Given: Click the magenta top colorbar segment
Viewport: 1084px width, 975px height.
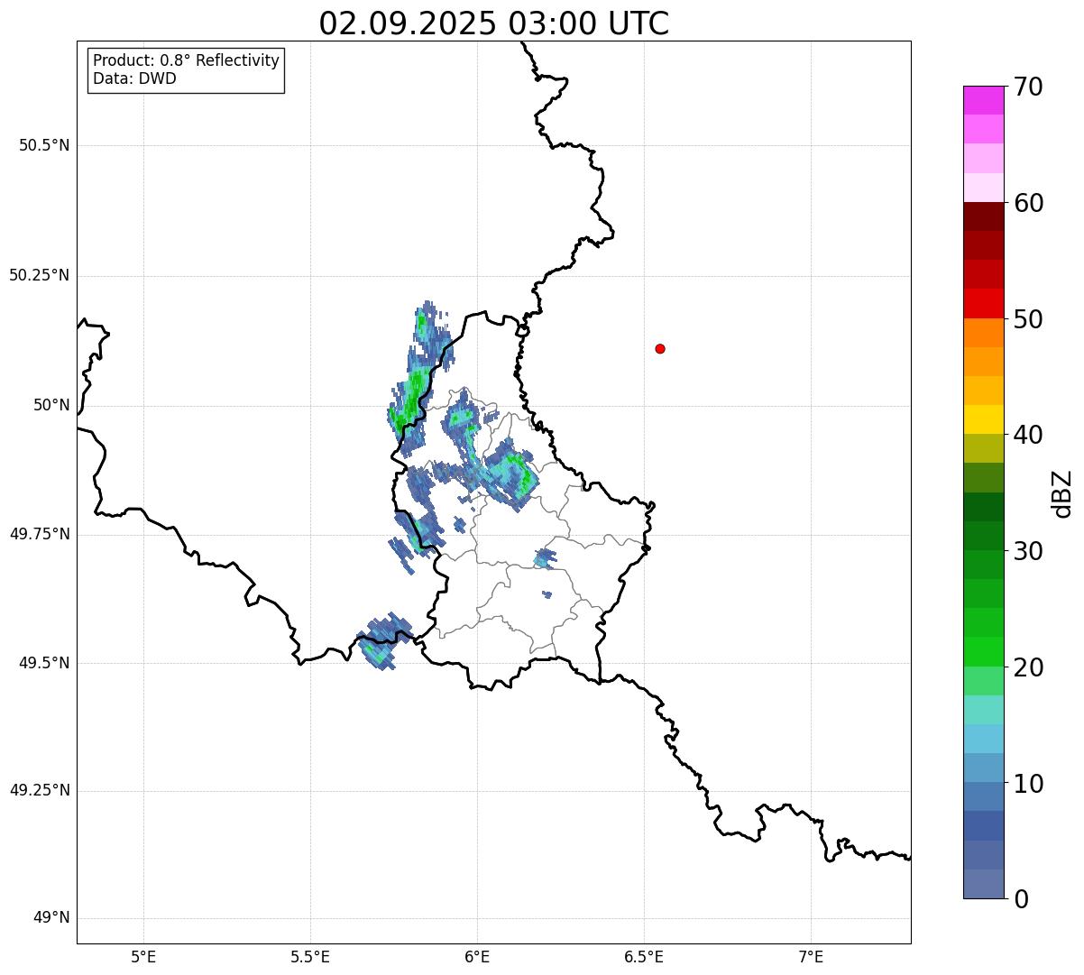Looking at the screenshot, I should coord(983,100).
